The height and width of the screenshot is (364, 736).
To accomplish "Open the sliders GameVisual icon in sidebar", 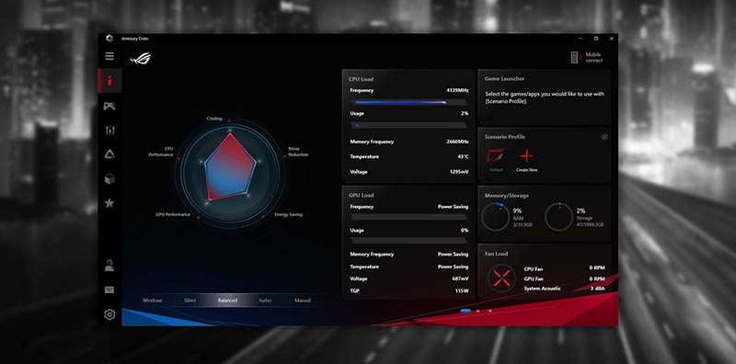I will coord(109,131).
